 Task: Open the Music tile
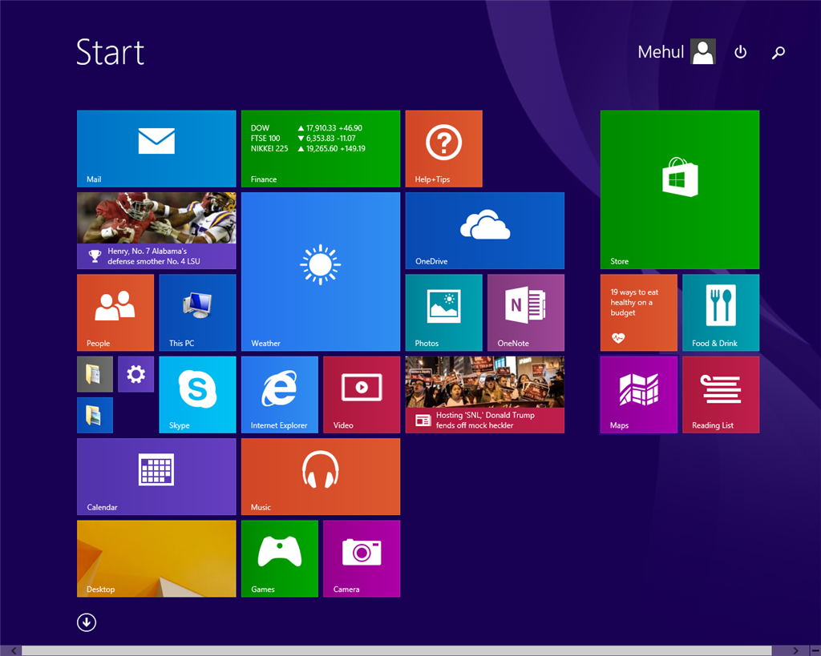click(321, 477)
